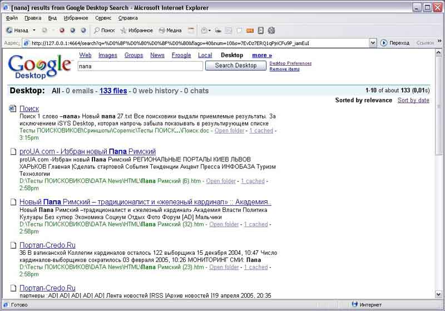Click the Search Desktop button
Image resolution: width=445 pixels, height=311 pixels.
(x=236, y=66)
